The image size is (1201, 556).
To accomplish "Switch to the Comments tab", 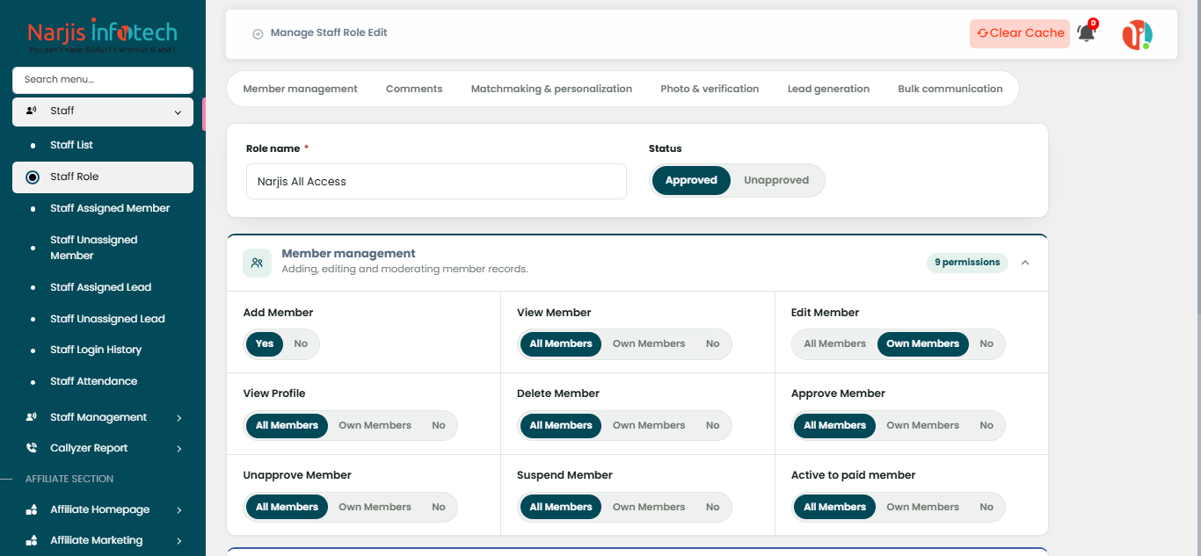I will 414,89.
